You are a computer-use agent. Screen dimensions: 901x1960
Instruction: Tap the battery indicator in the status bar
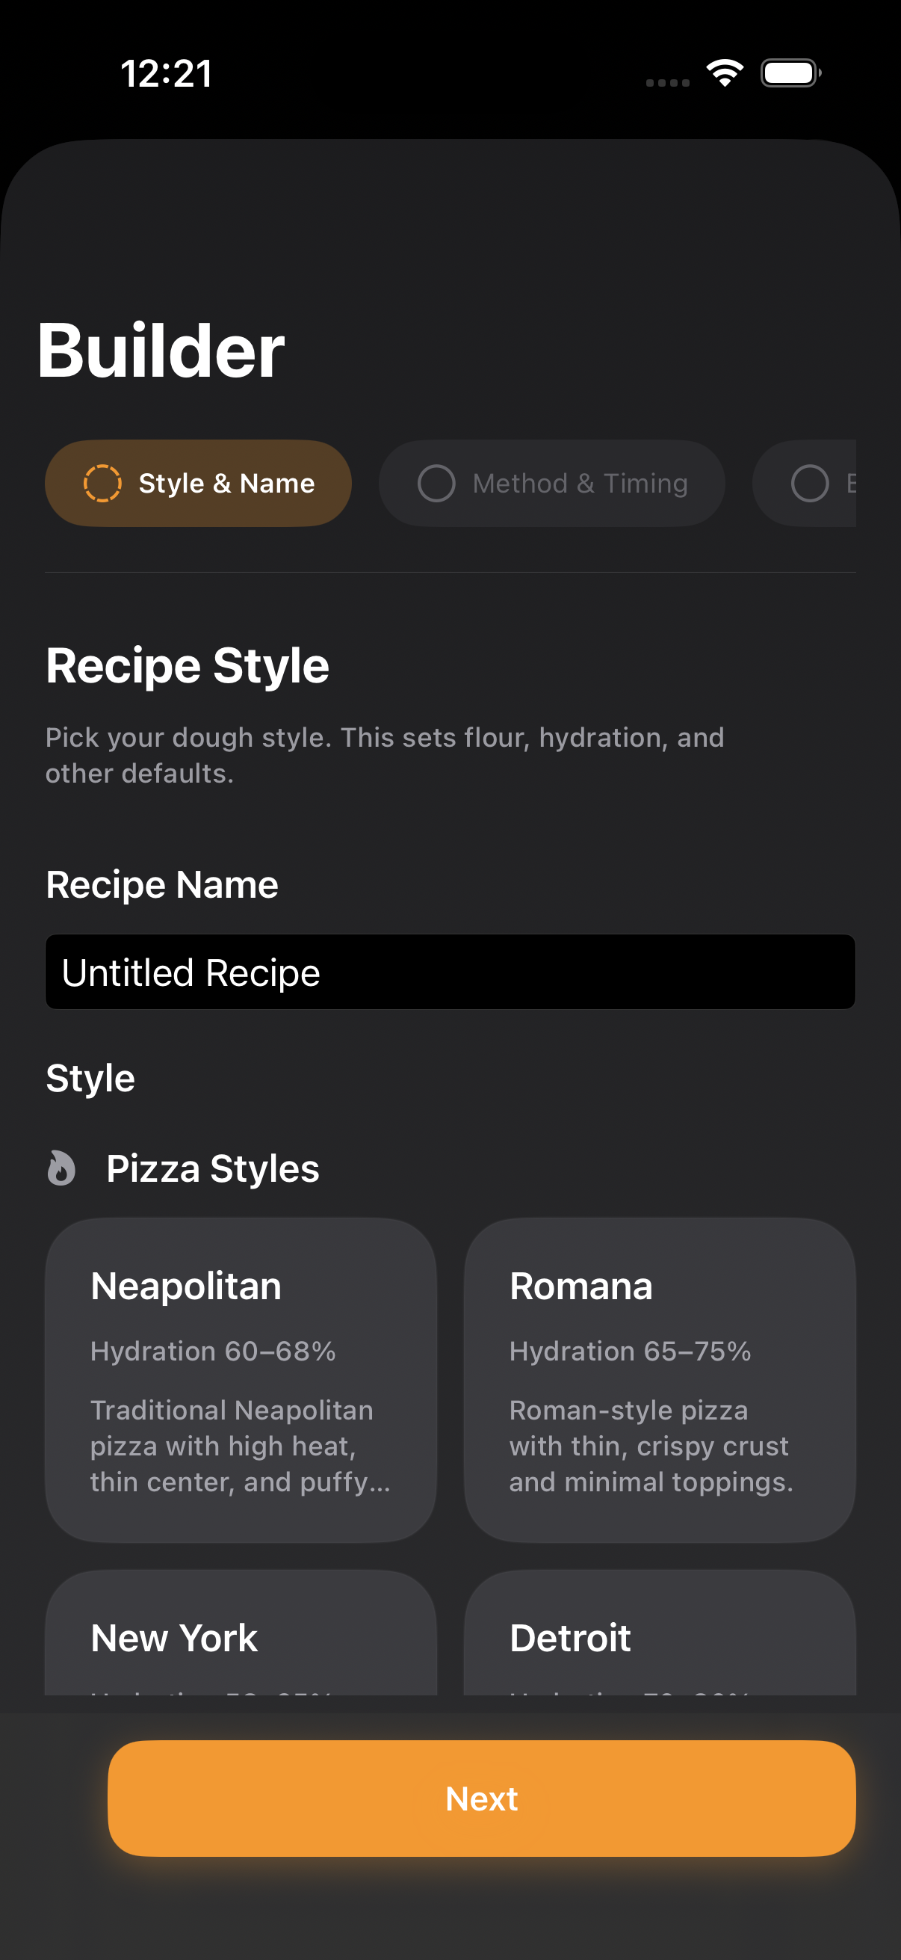tap(790, 73)
